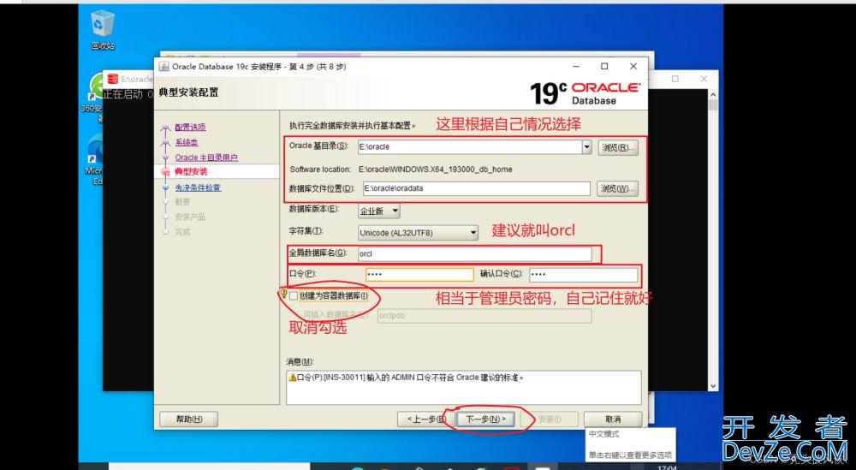Close the E:\oracle console window behind

click(x=704, y=79)
